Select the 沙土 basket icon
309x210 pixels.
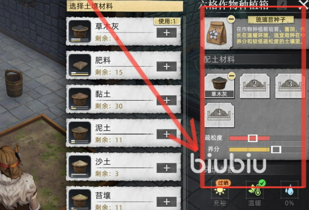tap(80, 166)
